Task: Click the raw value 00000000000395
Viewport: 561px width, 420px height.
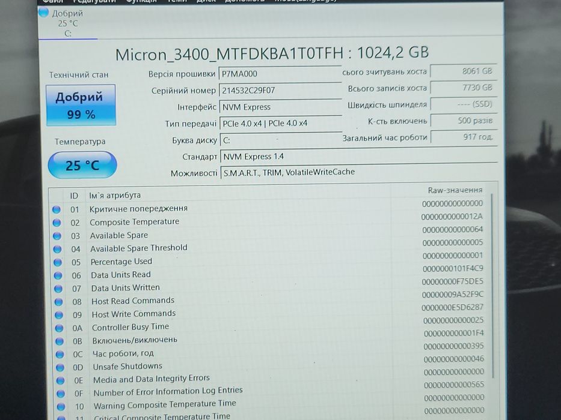Action: pyautogui.click(x=453, y=346)
